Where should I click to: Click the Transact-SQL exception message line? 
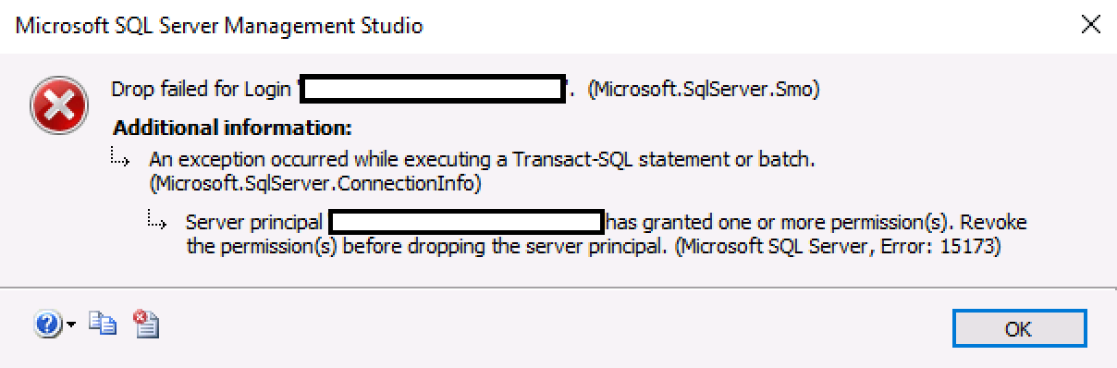point(482,159)
